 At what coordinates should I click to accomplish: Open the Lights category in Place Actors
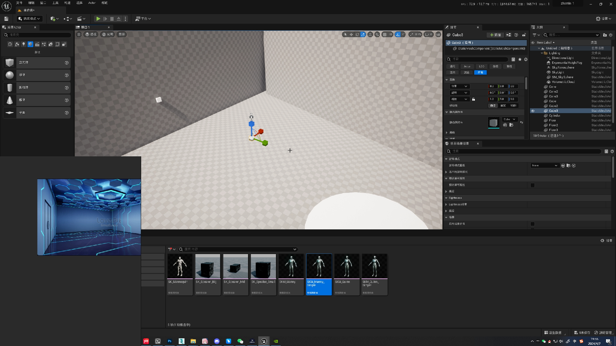(x=23, y=44)
